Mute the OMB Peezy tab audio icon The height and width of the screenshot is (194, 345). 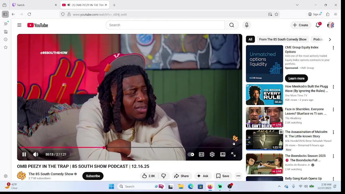[69, 5]
